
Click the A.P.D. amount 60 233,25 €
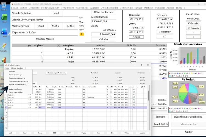[x=90, y=58]
